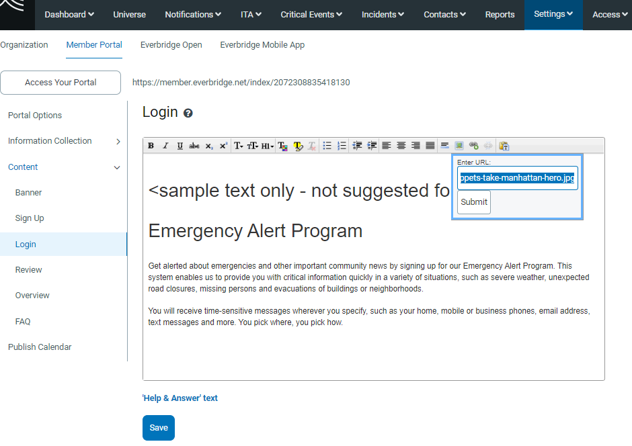
Task: Click in the paragraph starting 'You will receive time-sensitive'
Action: click(x=369, y=316)
